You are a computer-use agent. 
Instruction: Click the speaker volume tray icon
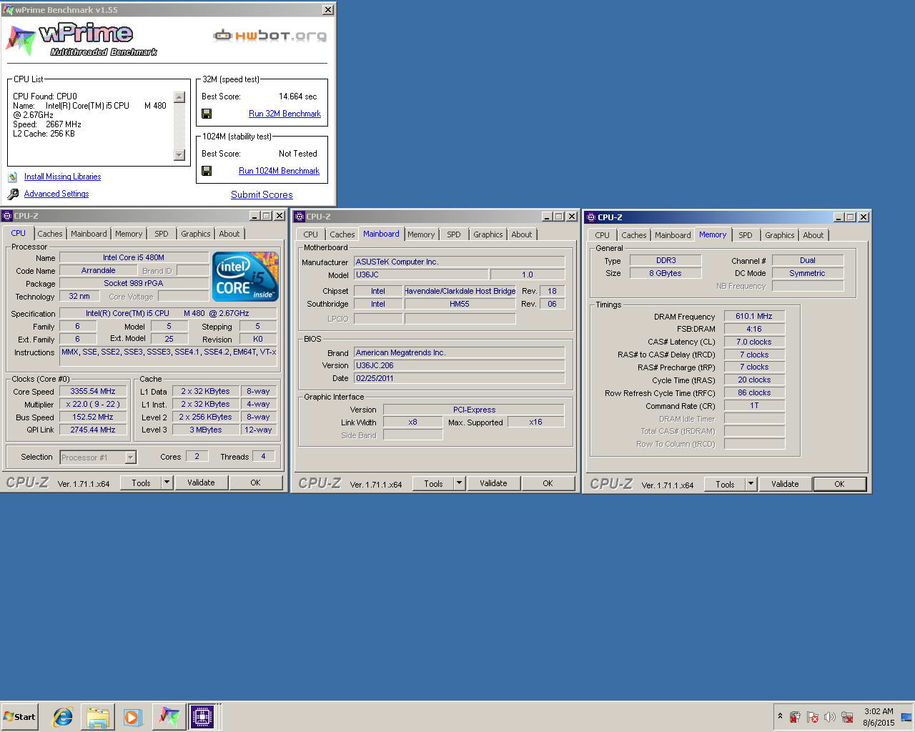point(830,717)
